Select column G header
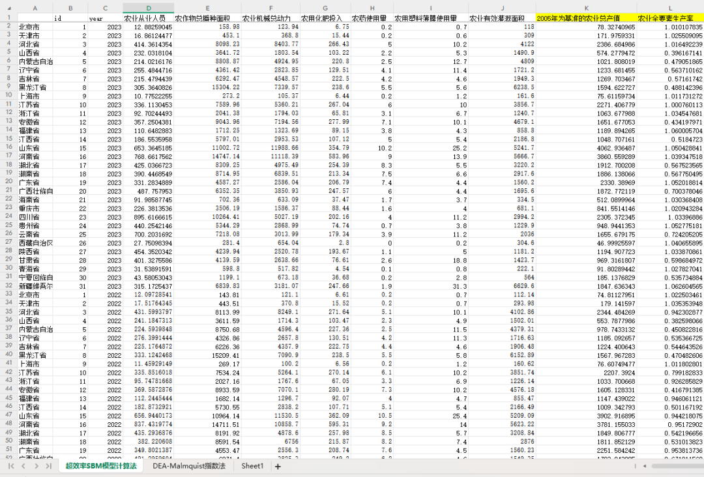This screenshot has height=477, width=704. point(325,8)
